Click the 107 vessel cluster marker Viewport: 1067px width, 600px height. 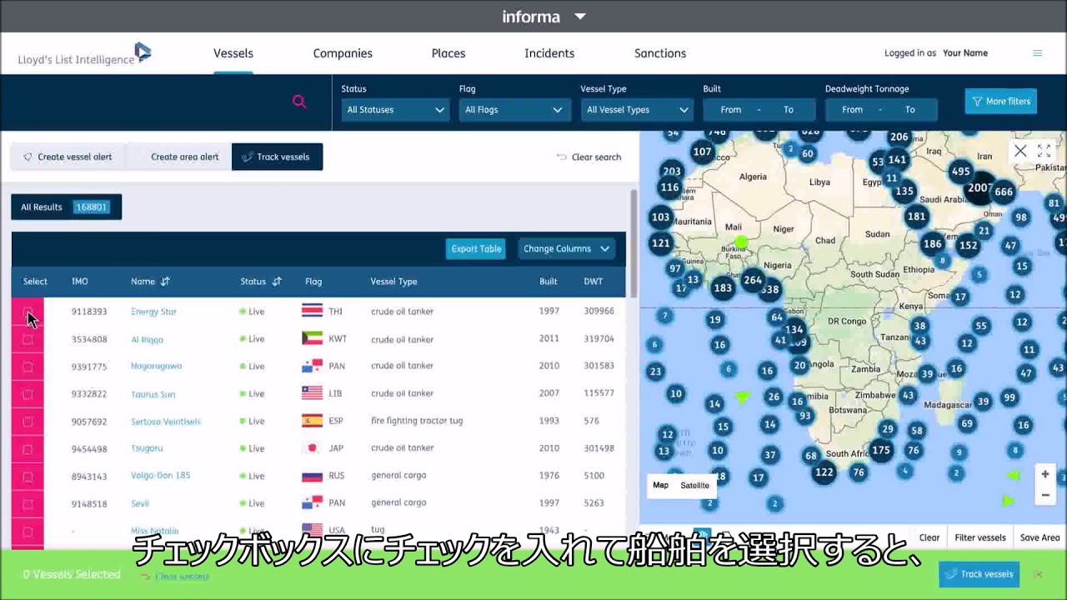[x=703, y=152]
